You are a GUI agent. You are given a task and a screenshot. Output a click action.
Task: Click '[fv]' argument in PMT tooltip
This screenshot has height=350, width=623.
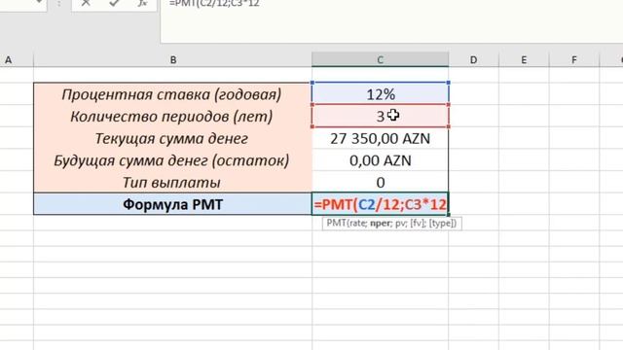(418, 223)
